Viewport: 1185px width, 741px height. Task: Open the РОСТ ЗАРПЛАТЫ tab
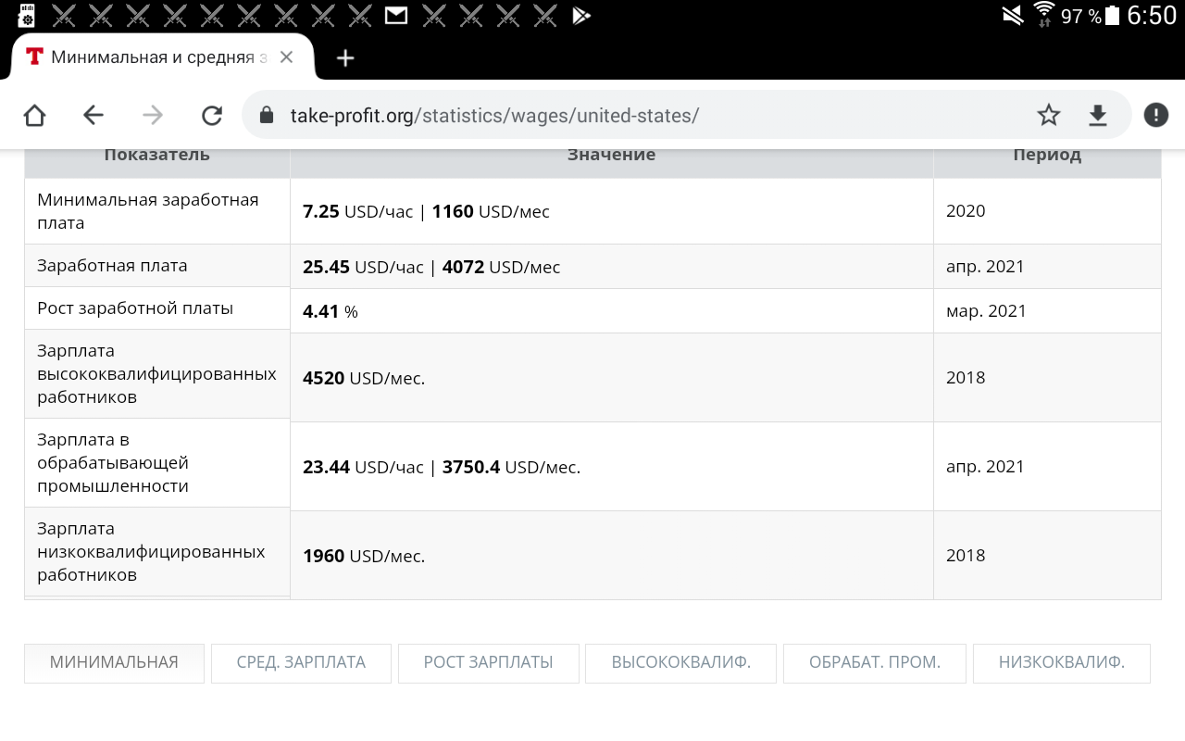pos(488,662)
